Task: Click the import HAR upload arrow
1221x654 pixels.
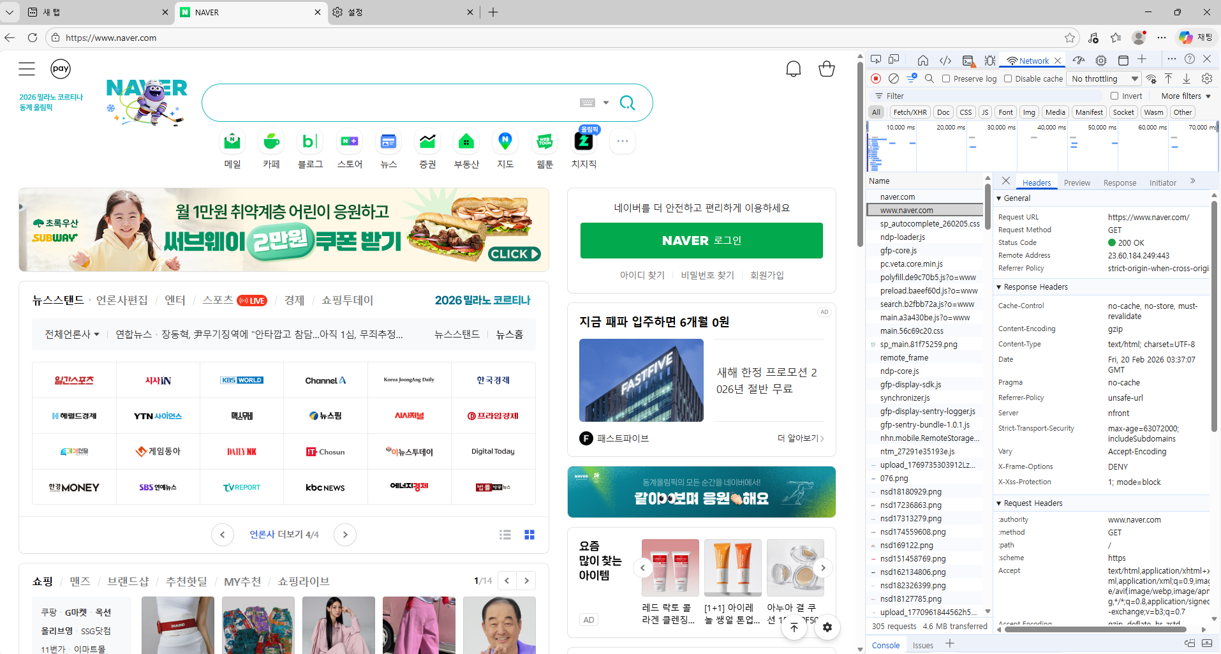Action: tap(1169, 78)
